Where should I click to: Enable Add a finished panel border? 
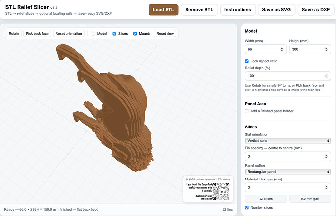point(247,111)
